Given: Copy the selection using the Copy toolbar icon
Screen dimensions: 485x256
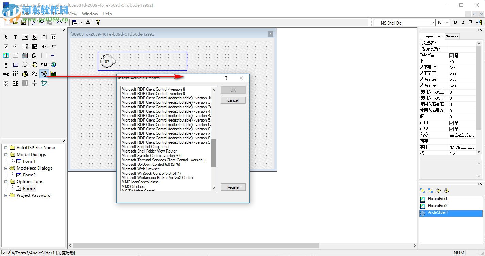Looking at the screenshot, I should click(x=41, y=22).
